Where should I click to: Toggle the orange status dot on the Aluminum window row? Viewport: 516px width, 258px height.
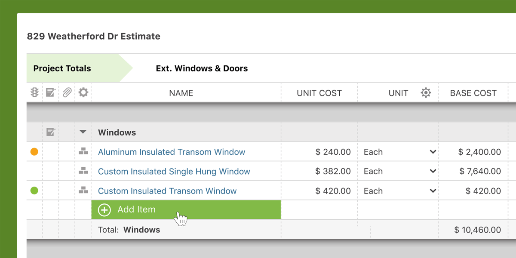[34, 151]
